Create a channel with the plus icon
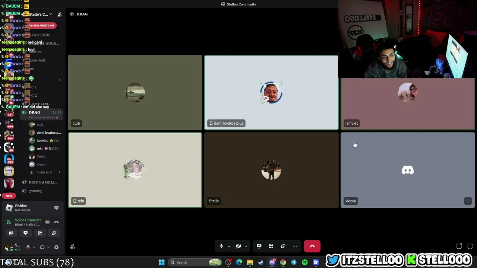This screenshot has height=268, width=477. coord(59,80)
